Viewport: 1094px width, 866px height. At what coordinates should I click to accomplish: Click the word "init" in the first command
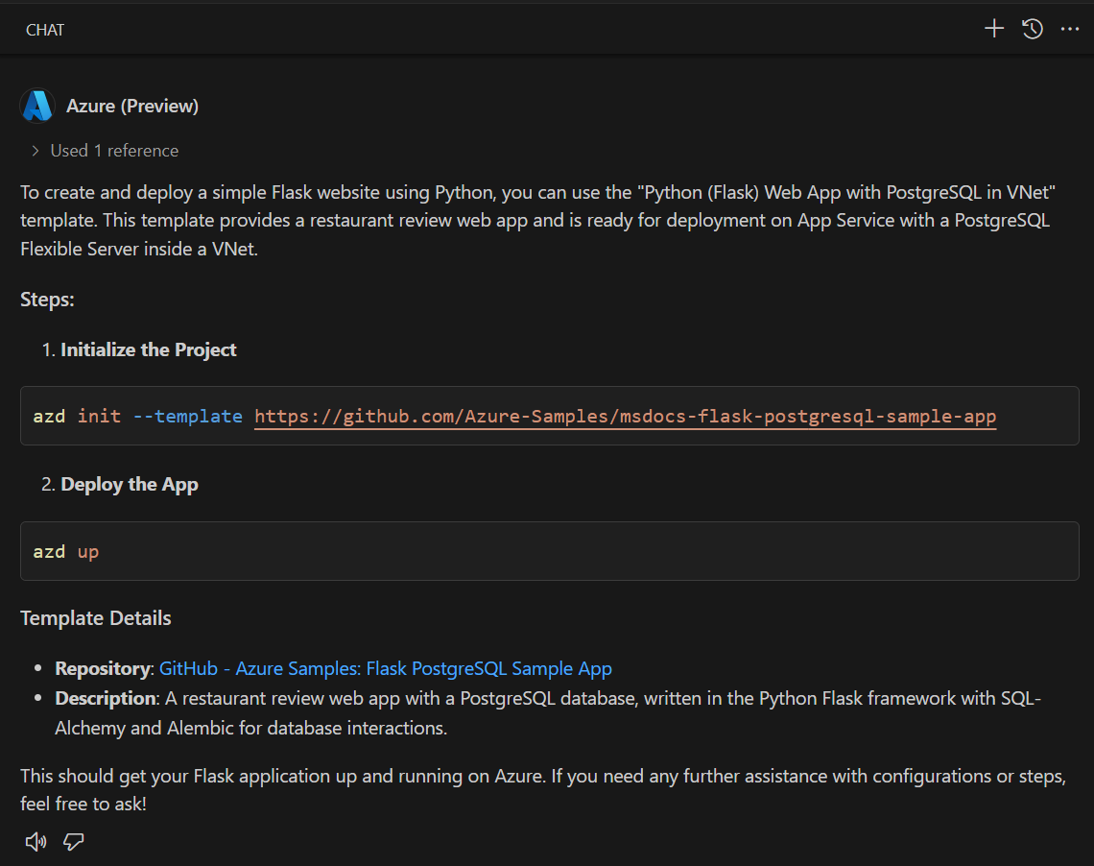click(x=99, y=416)
